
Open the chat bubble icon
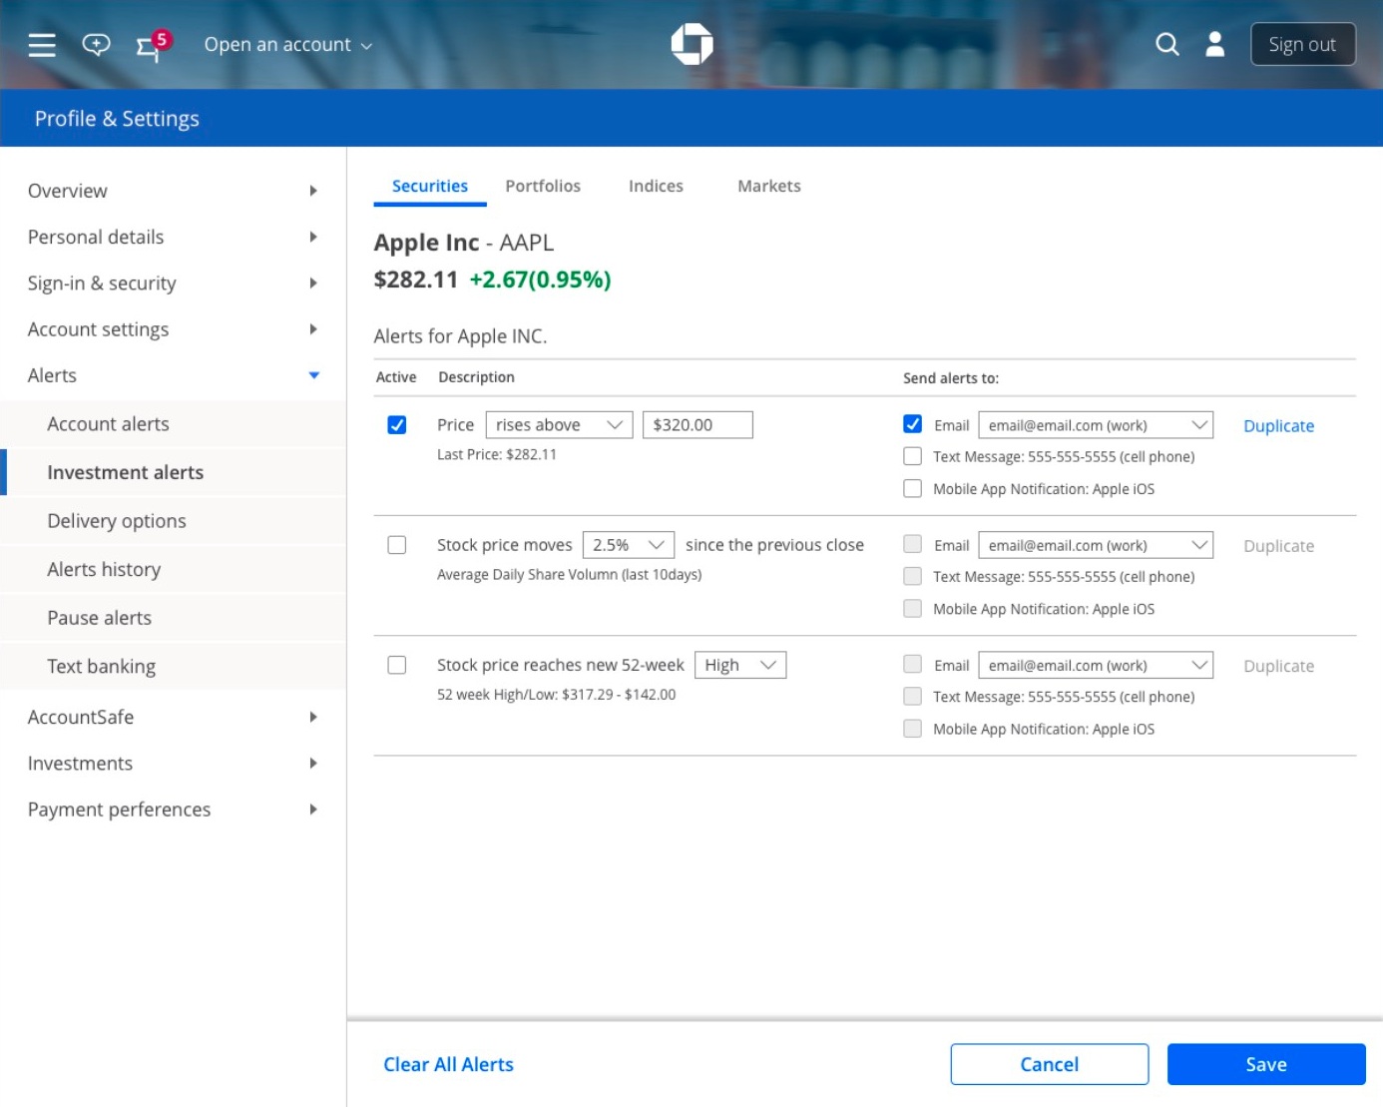point(96,45)
